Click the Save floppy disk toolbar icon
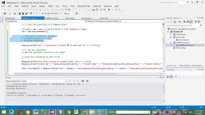This screenshot has height=115, width=205. click(x=23, y=13)
